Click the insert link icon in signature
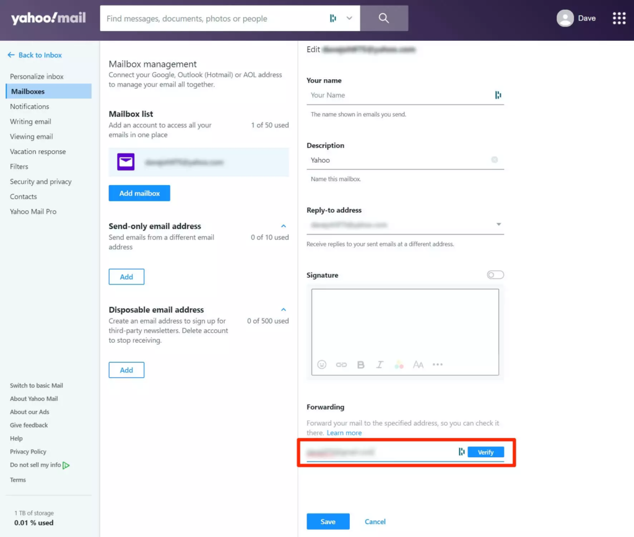Viewport: 634px width, 537px height. 341,365
